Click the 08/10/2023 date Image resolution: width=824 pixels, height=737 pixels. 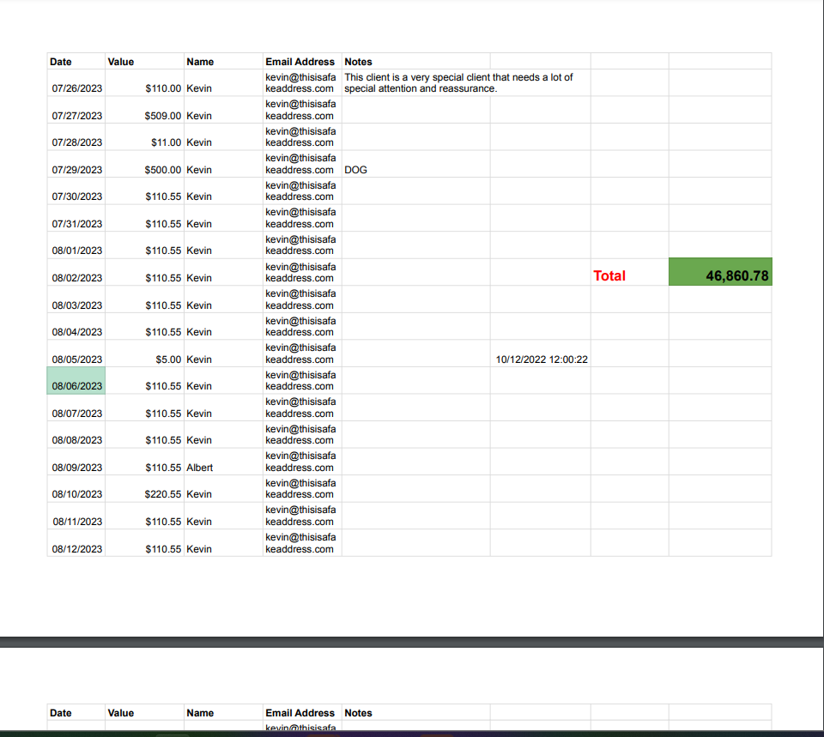[x=76, y=494]
